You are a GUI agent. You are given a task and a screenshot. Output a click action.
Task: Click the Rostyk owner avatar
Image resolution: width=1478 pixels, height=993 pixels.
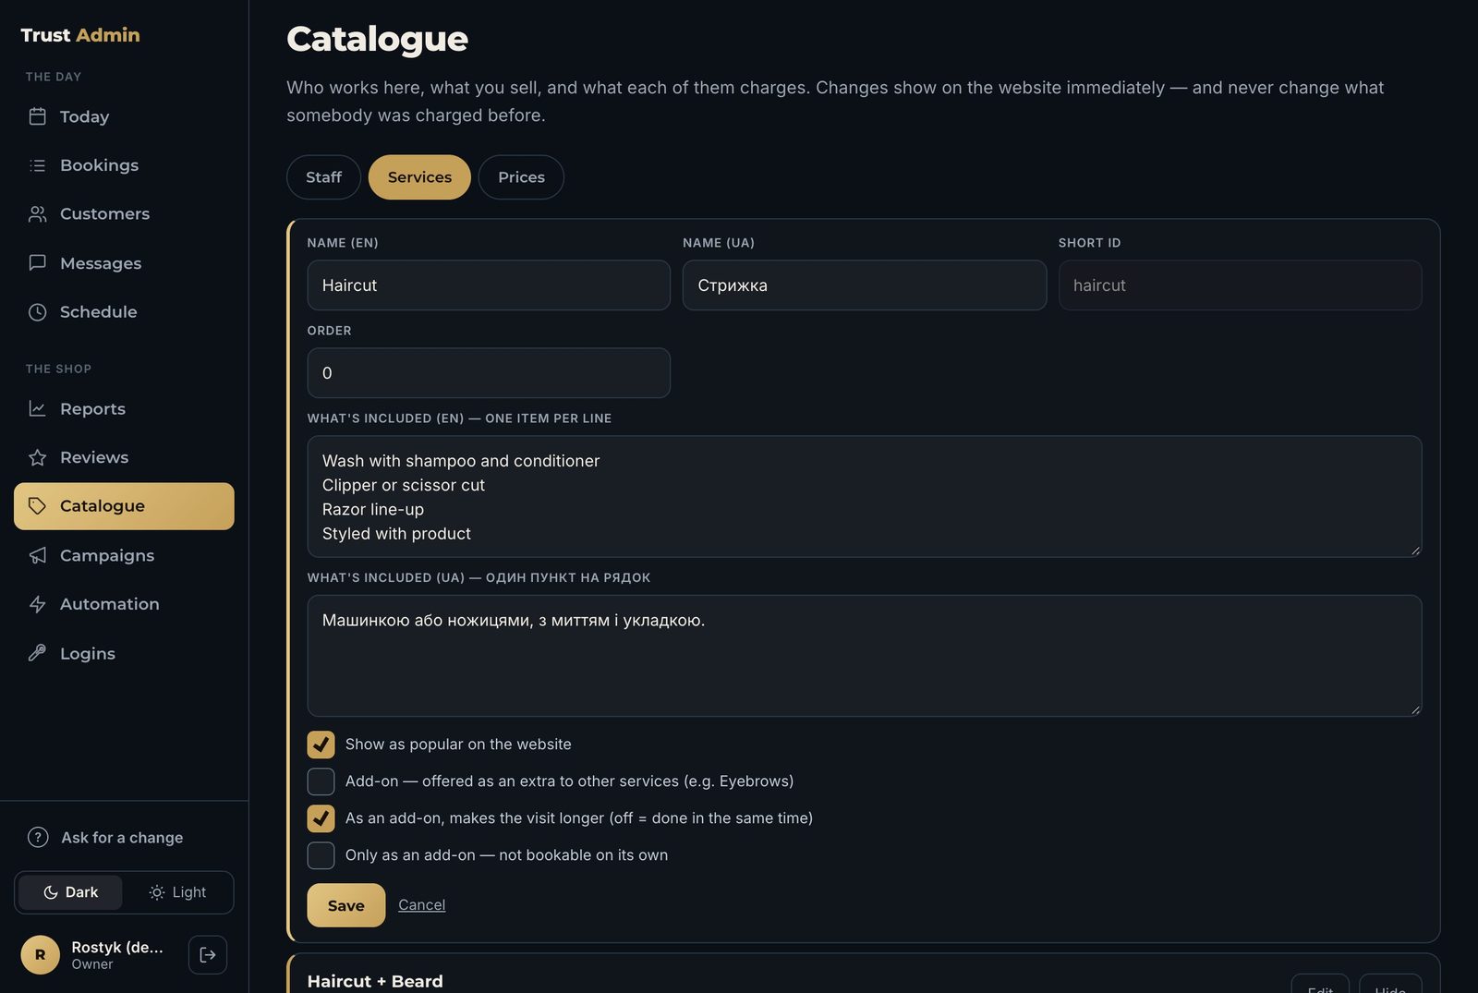(40, 955)
